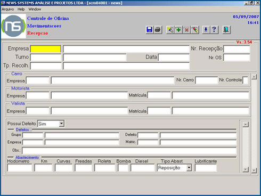Click the Empresa name field beside yellow field
This screenshot has width=261, height=196.
[x=126, y=49]
